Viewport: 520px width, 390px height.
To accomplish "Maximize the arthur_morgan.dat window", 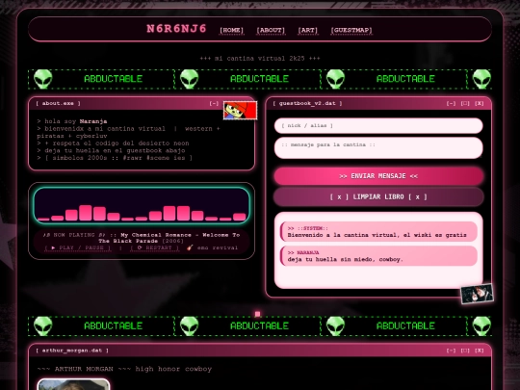I will point(465,351).
